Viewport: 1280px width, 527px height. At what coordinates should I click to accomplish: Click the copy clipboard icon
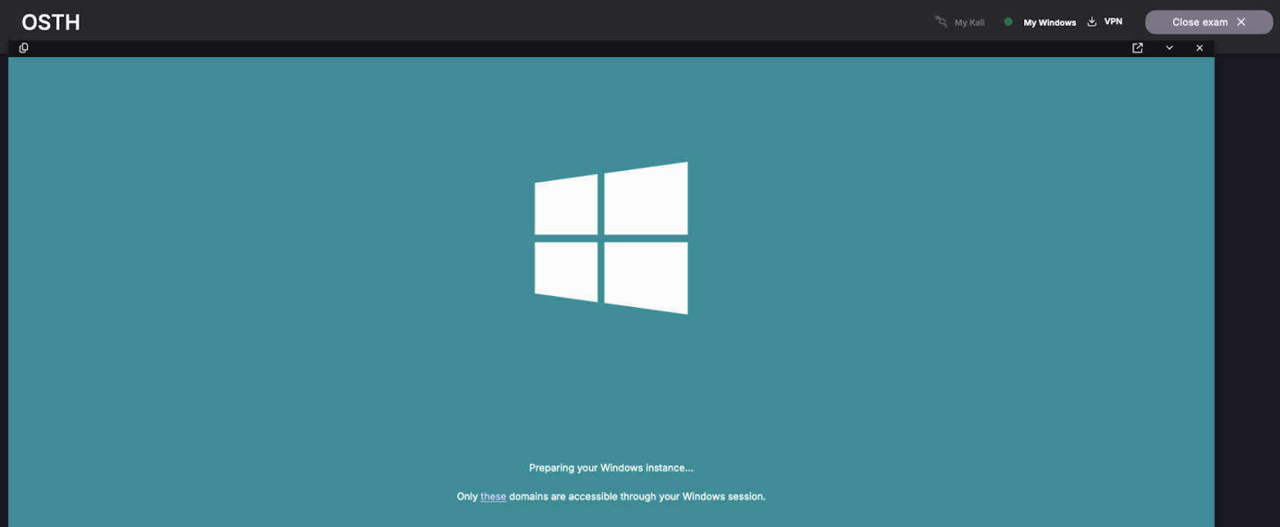pyautogui.click(x=23, y=48)
